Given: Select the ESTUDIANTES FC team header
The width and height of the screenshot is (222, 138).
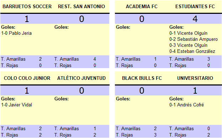Looking at the screenshot, I should click(x=195, y=6).
